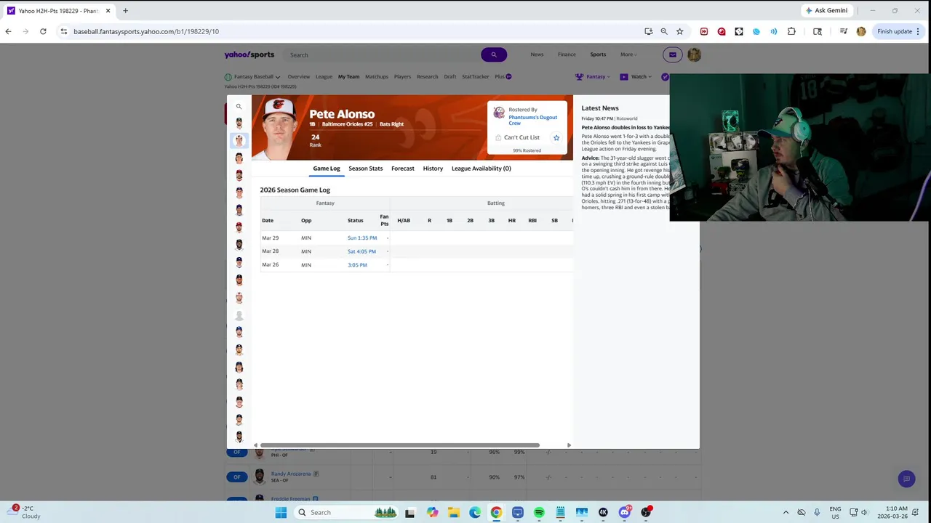Open the Chrome extensions puzzle icon
Image resolution: width=931 pixels, height=523 pixels.
(x=791, y=31)
